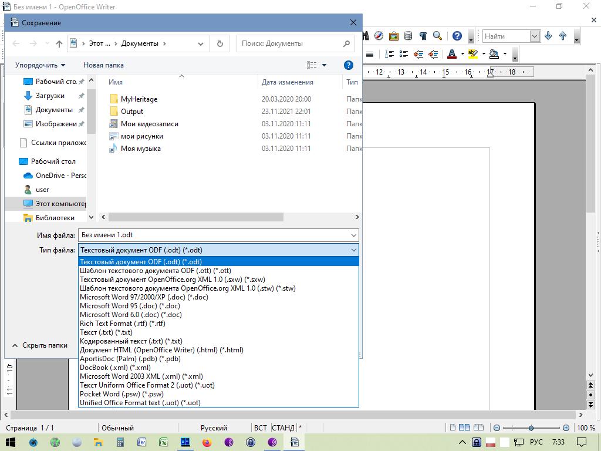Expand the address bar path history dropdown
Image resolution: width=601 pixels, height=451 pixels.
[x=201, y=43]
